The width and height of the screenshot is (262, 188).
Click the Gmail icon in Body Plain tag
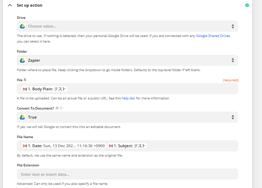pos(25,89)
